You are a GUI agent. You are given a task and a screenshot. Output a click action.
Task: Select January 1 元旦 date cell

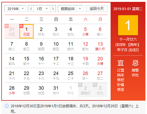click(27, 31)
